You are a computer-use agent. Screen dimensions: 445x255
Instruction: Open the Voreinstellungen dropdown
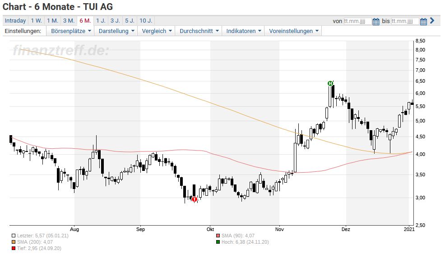(293, 31)
